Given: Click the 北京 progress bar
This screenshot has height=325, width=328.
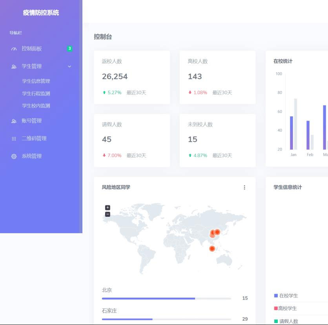Looking at the screenshot, I should click(x=166, y=299).
